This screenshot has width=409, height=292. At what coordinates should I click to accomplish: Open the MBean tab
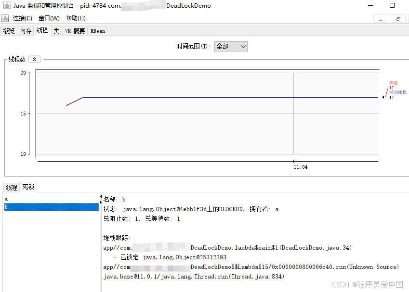98,31
